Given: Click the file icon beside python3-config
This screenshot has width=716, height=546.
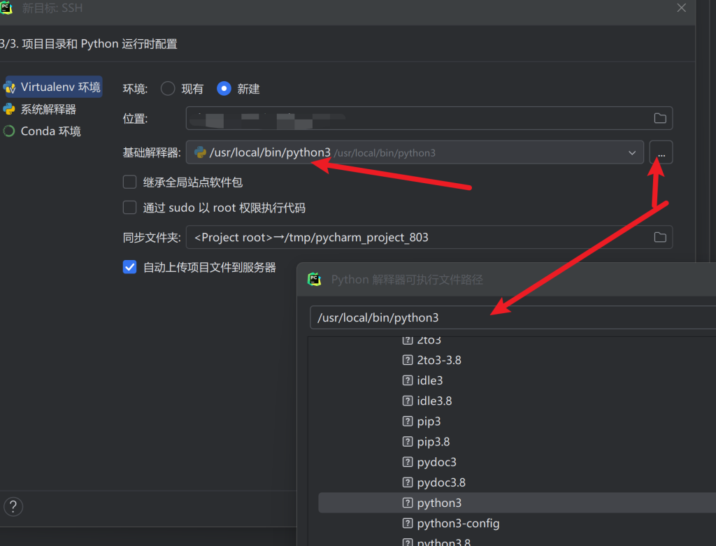Looking at the screenshot, I should tap(408, 523).
